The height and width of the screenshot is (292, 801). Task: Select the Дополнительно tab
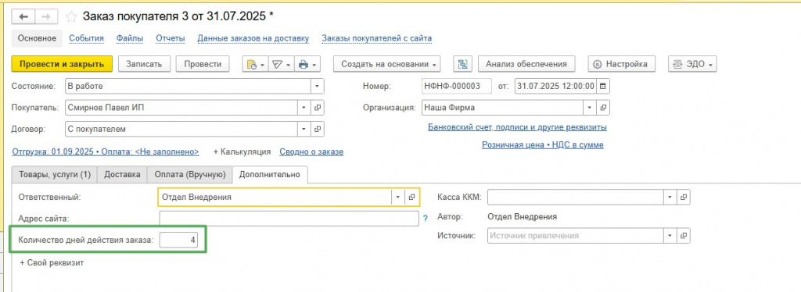pyautogui.click(x=270, y=174)
